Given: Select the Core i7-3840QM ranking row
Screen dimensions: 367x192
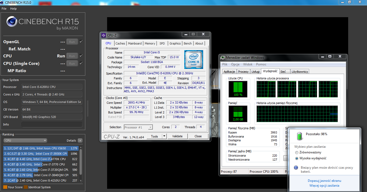Looking at the screenshot, I should (41, 175).
